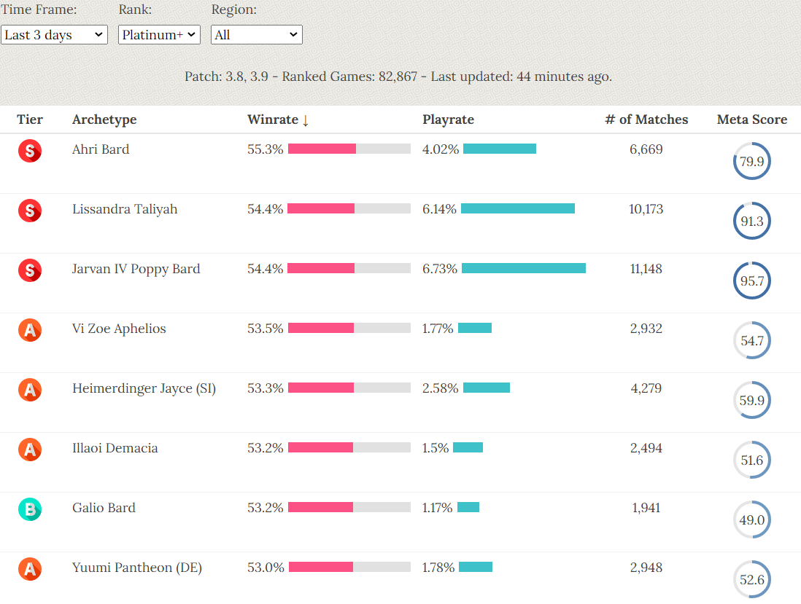Sort by # of Matches header
The width and height of the screenshot is (801, 604).
(x=646, y=119)
